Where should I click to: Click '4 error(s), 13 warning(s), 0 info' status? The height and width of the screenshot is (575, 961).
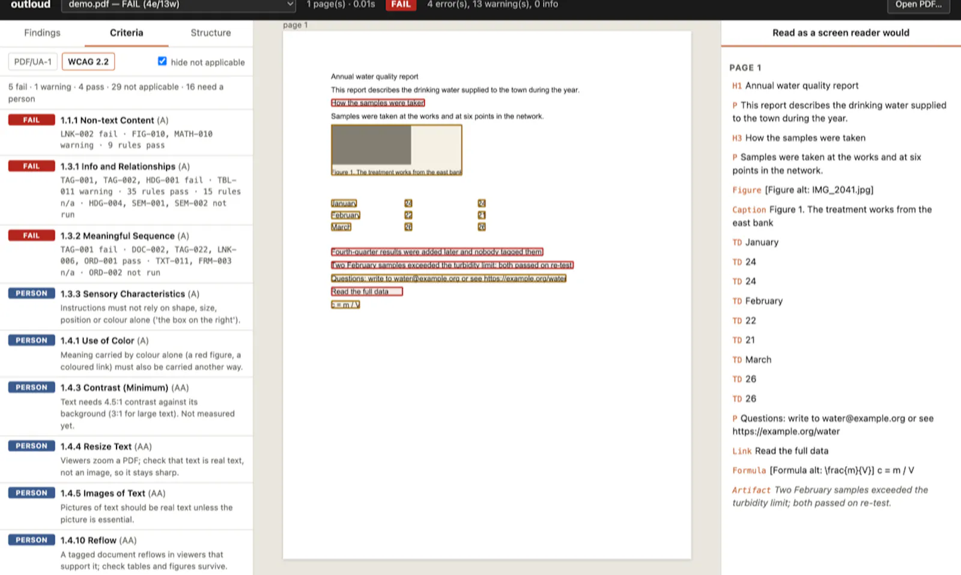[x=493, y=5]
